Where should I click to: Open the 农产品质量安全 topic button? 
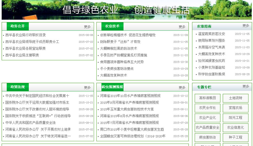tap(207, 128)
